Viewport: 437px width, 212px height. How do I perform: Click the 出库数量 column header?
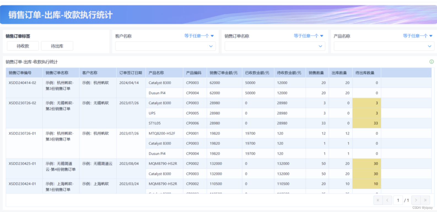(x=341, y=73)
